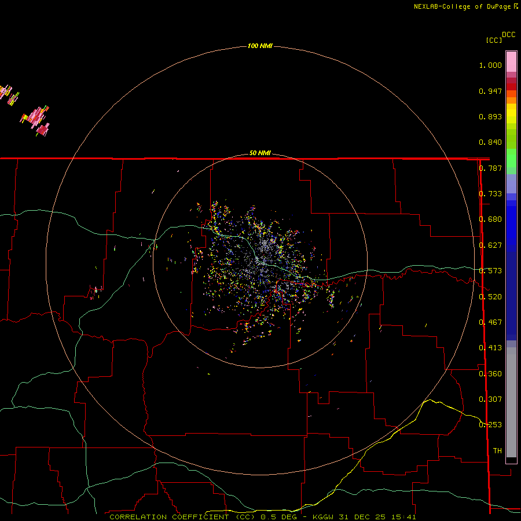This screenshot has height=521, width=521.
Task: Select the 0.520 scale value
Action: pyautogui.click(x=490, y=297)
